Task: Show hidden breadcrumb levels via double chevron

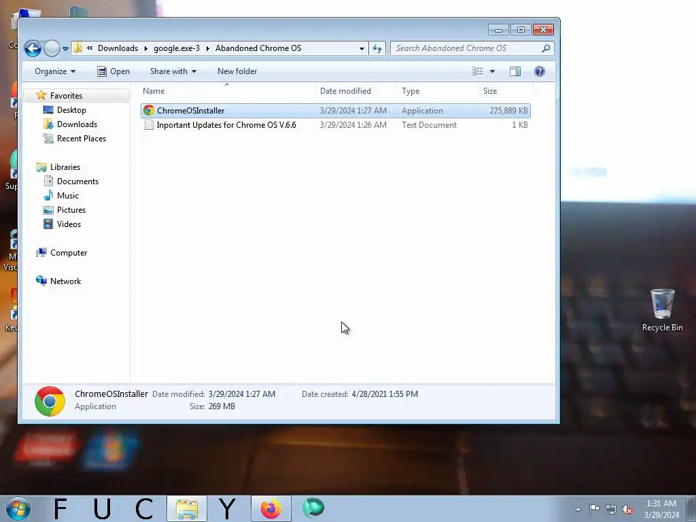Action: click(90, 48)
